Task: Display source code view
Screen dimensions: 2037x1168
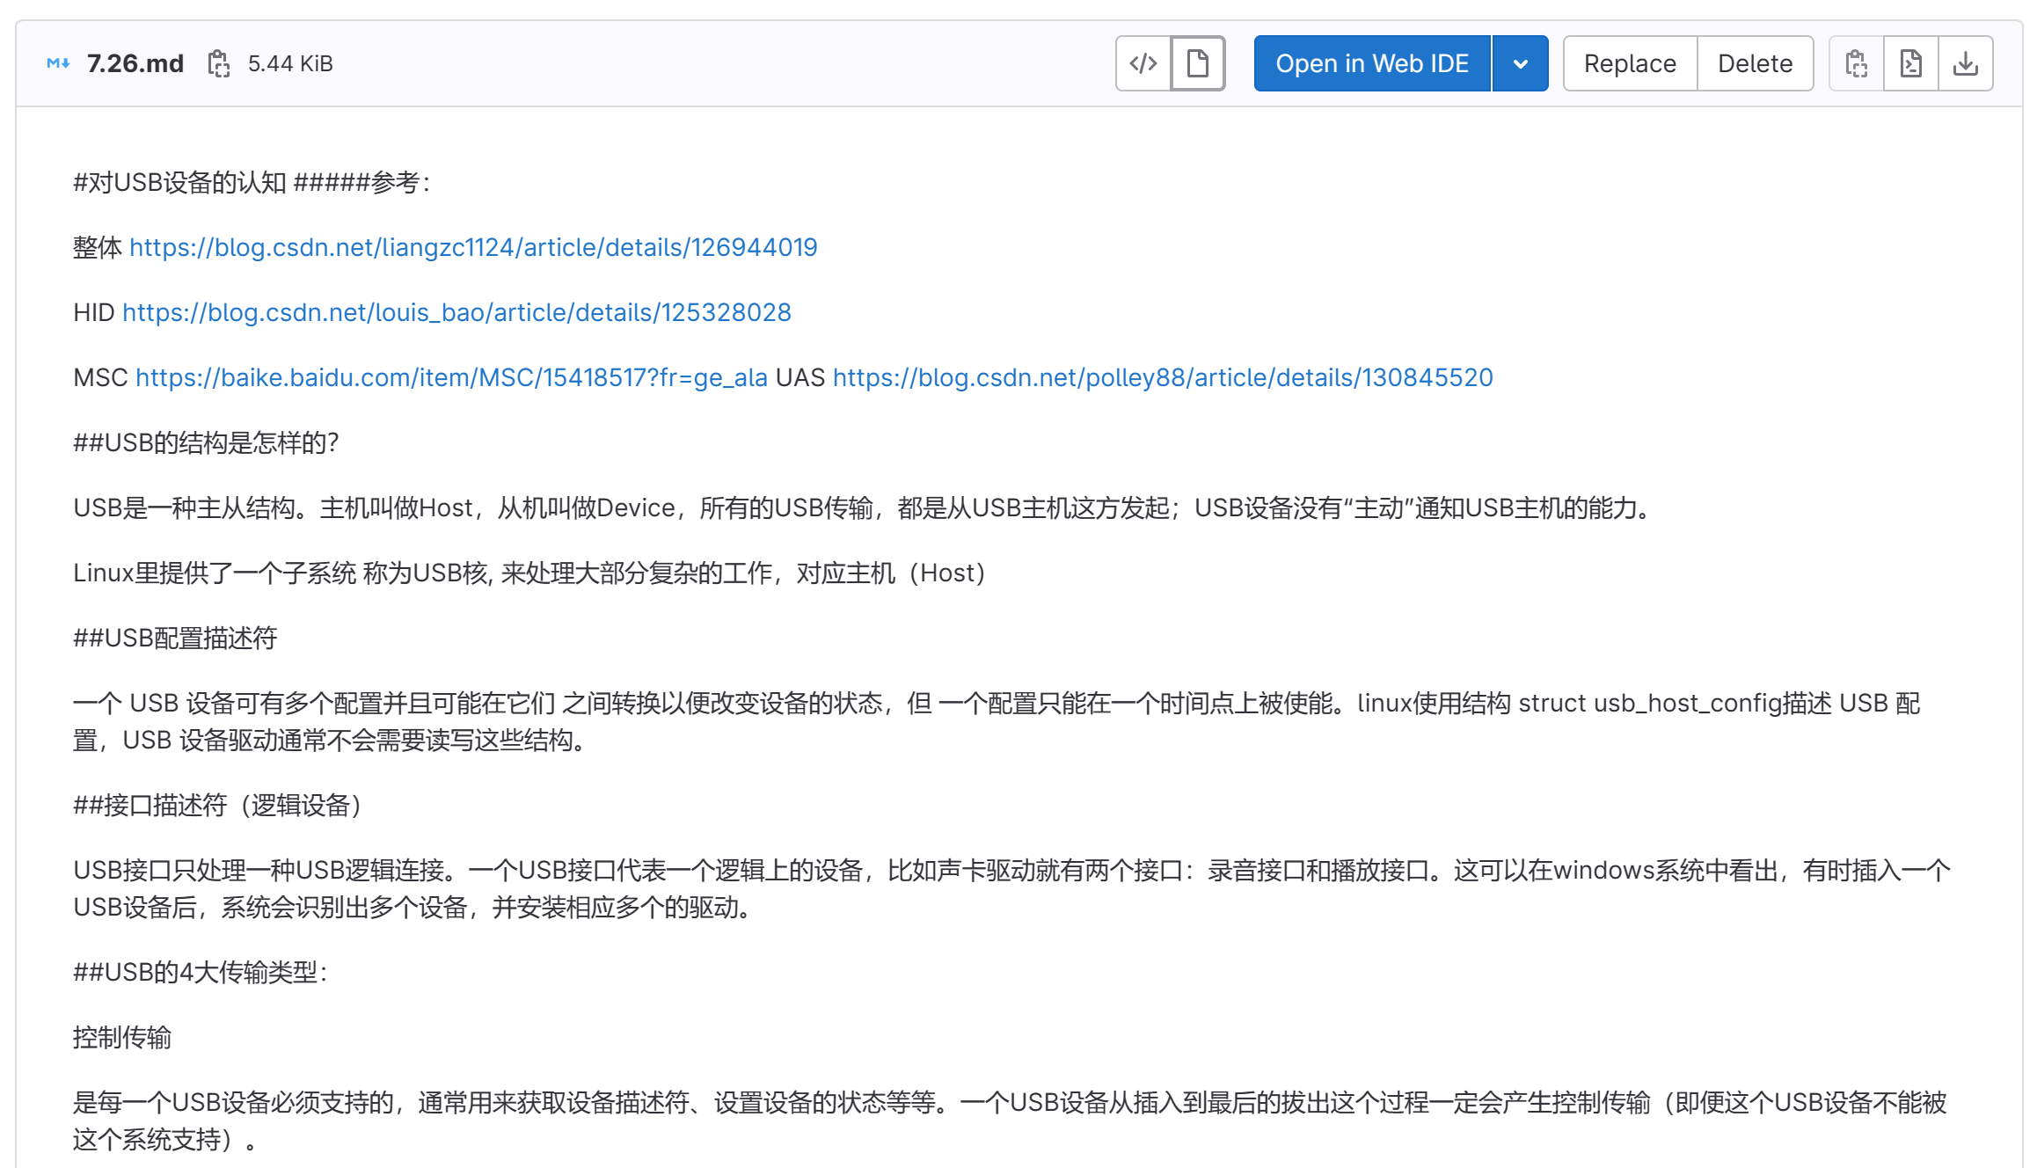Action: pos(1143,63)
